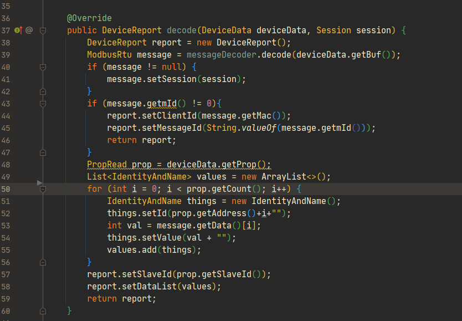The width and height of the screenshot is (462, 321).
Task: Click the things variable declaration on line 51
Action: point(202,201)
